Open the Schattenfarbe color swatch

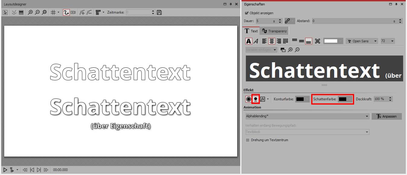[x=345, y=99]
